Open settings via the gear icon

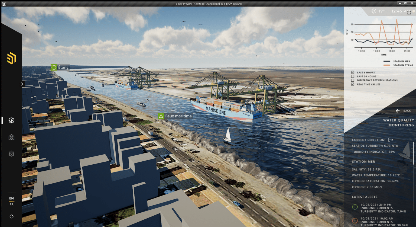pos(11,154)
